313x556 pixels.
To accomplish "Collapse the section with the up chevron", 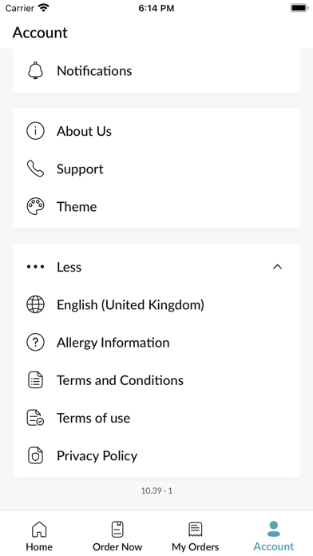I will 277,267.
